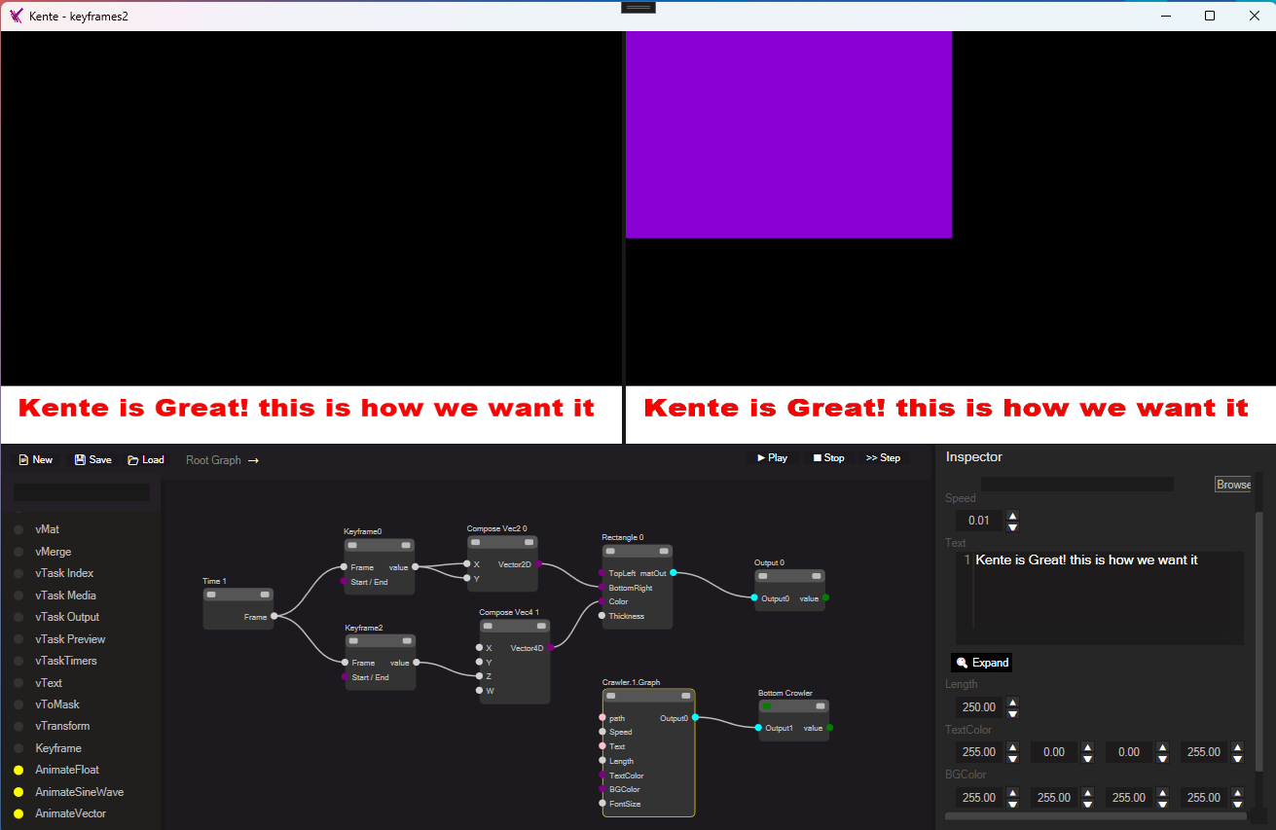Click the left header button of Crawler.1.Graph node

tap(611, 696)
